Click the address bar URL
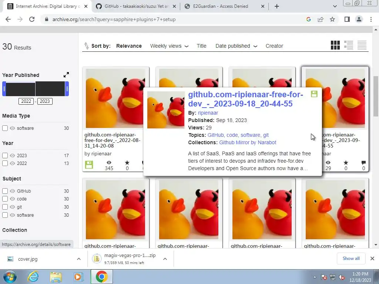 (x=114, y=19)
